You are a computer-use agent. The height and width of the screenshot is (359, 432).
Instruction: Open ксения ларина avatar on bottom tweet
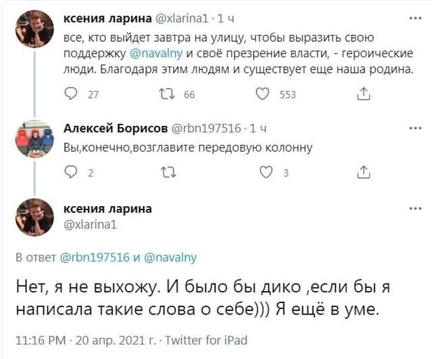coord(34,217)
